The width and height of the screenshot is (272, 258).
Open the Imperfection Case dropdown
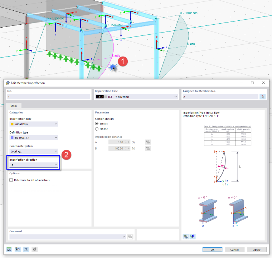(x=176, y=97)
